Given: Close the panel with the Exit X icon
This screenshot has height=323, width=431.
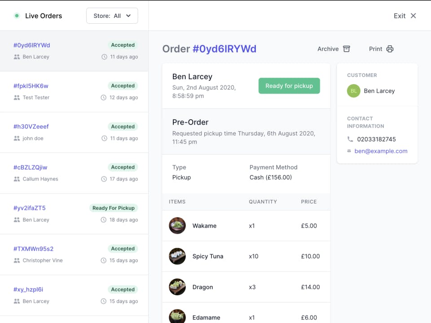Looking at the screenshot, I should tap(413, 16).
